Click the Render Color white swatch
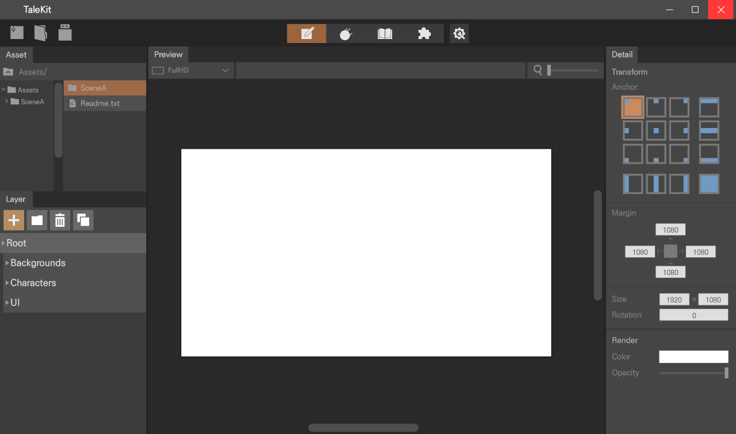The width and height of the screenshot is (736, 434). pyautogui.click(x=693, y=356)
